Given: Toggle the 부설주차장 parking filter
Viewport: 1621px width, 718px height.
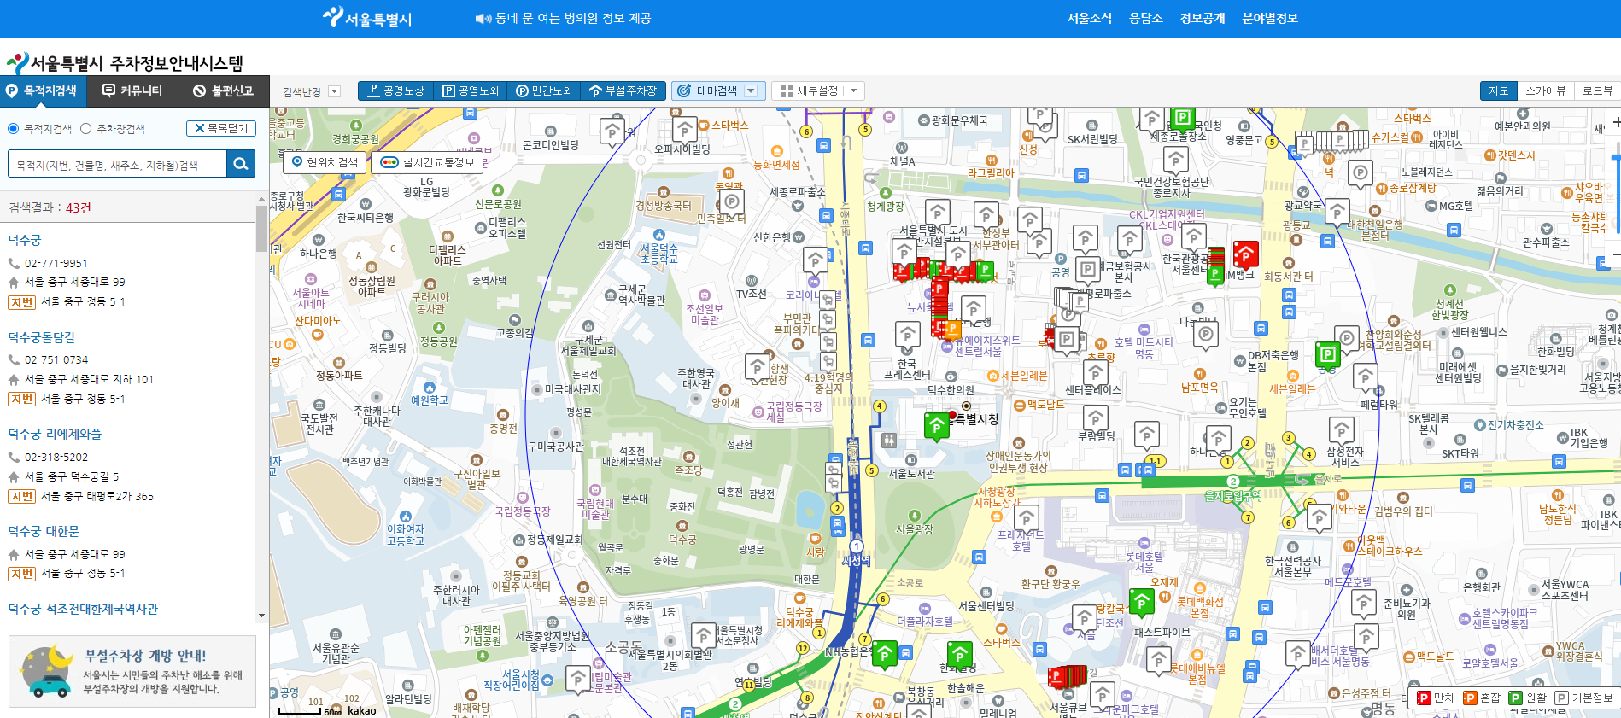Looking at the screenshot, I should [x=623, y=90].
